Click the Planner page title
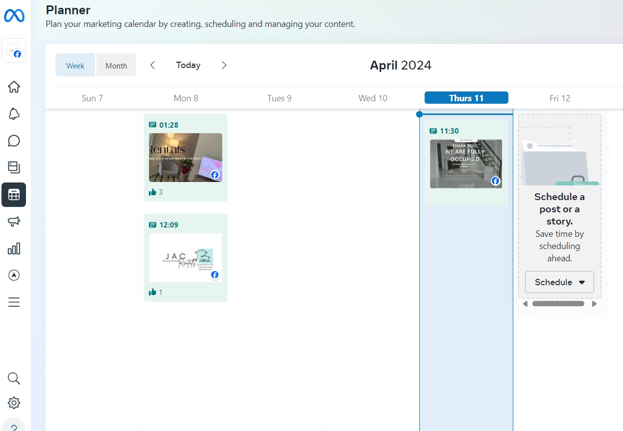 [68, 10]
